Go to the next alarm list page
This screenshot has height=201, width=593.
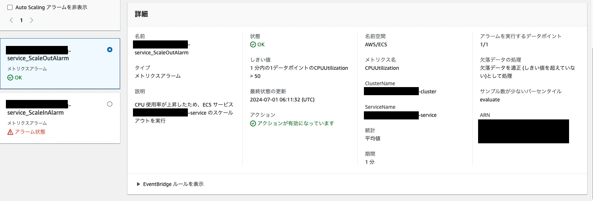coord(31,20)
